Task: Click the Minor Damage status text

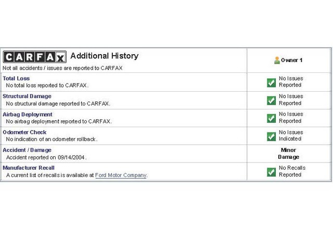Action: (288, 154)
